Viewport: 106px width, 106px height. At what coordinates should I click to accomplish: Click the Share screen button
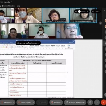tap(42, 102)
